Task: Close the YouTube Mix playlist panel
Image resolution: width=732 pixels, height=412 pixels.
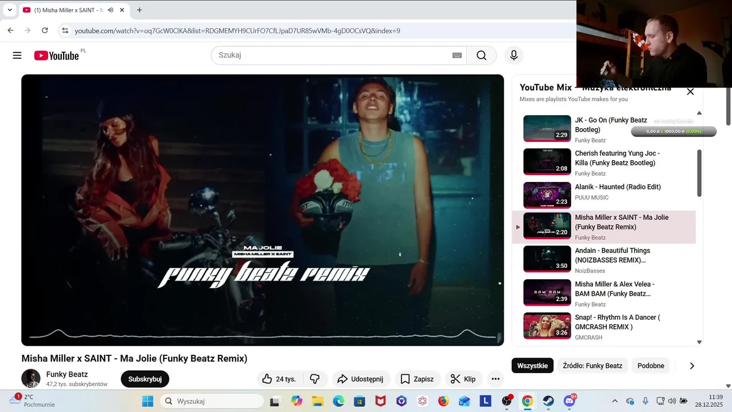Action: pyautogui.click(x=690, y=92)
